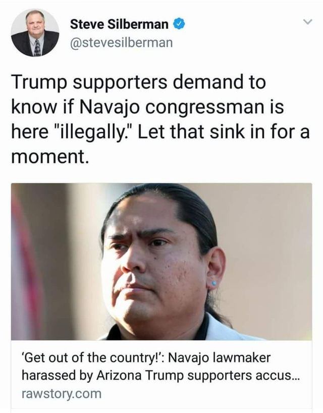This screenshot has width=323, height=413.
Task: Click "Navajo lawmaker" in the card title
Action: click(219, 358)
